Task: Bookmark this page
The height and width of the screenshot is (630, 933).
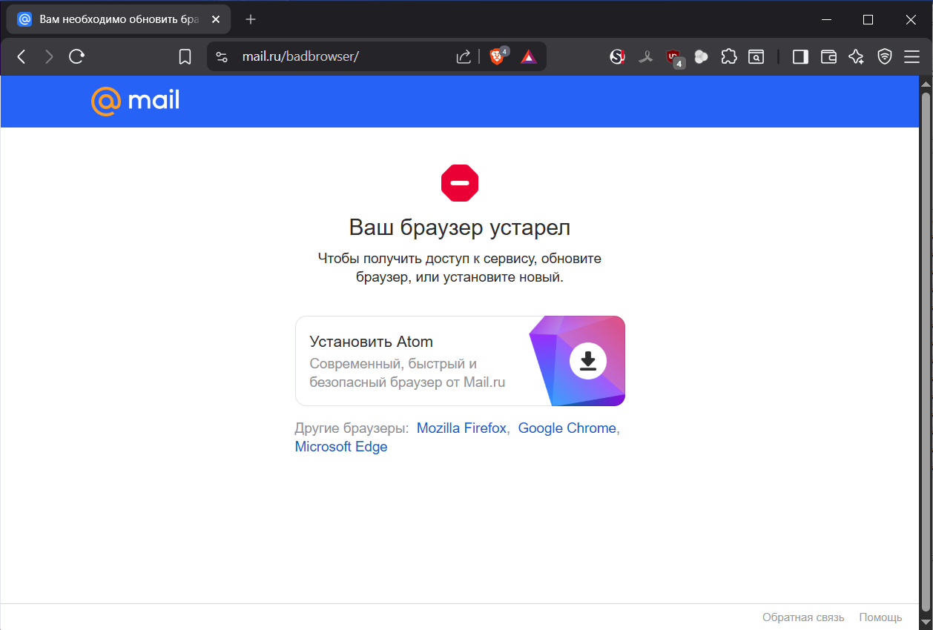Action: [x=185, y=57]
